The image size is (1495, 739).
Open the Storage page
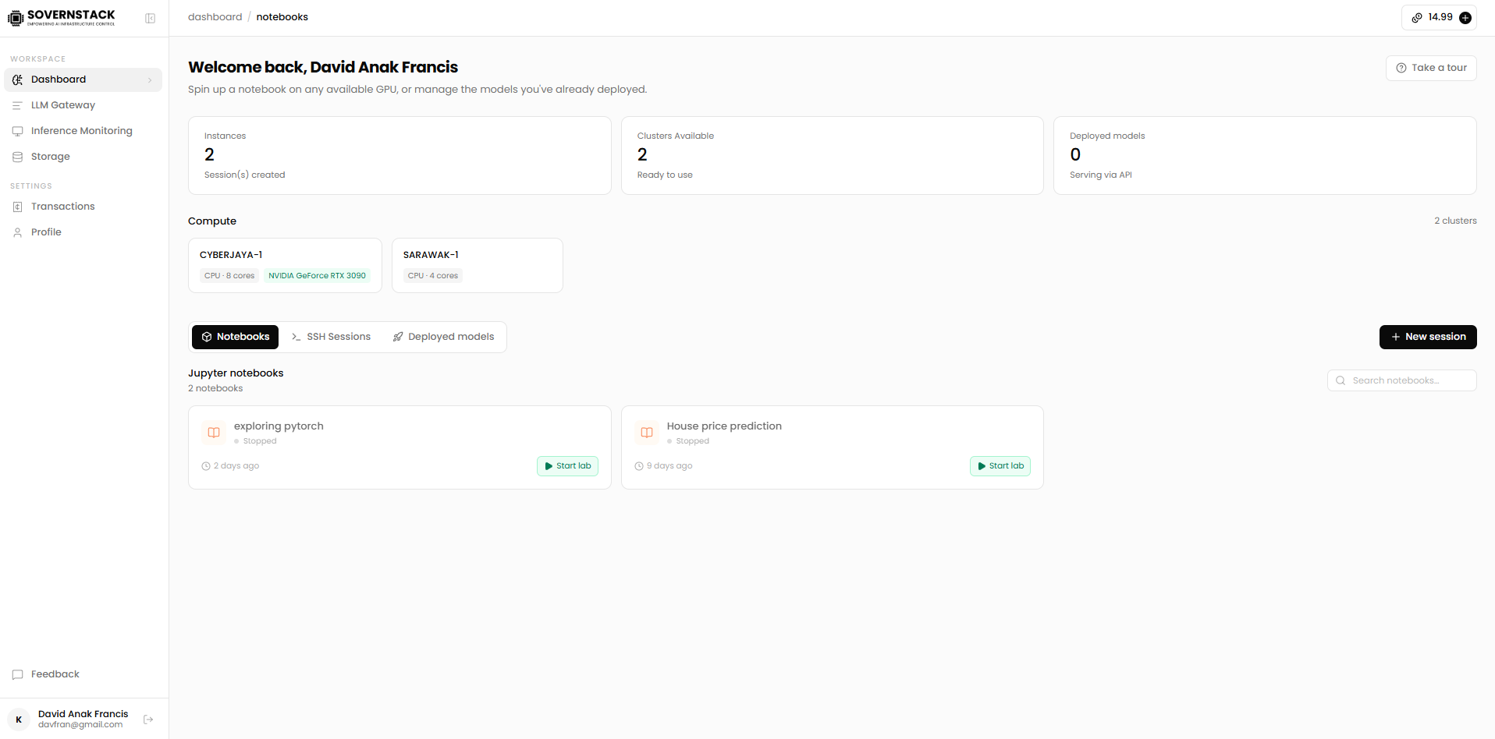point(83,157)
